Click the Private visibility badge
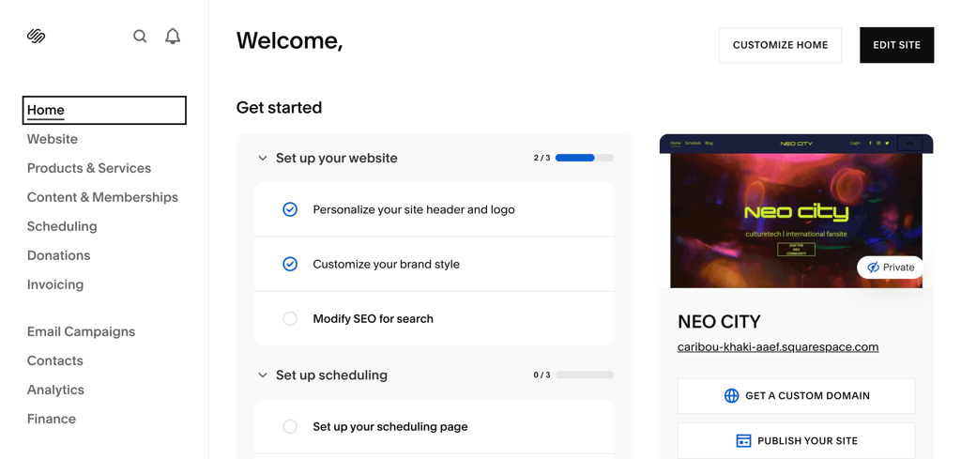961x459 pixels. [x=890, y=268]
